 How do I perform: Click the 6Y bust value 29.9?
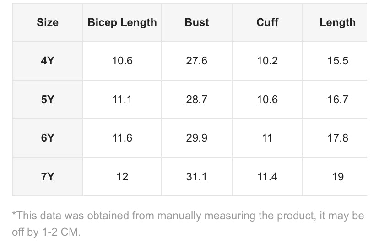197,138
